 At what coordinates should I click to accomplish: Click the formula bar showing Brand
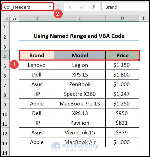pyautogui.click(x=125, y=7)
